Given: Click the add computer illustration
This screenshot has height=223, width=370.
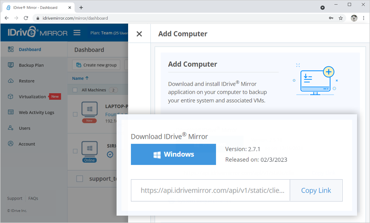Looking at the screenshot, I should tap(316, 79).
